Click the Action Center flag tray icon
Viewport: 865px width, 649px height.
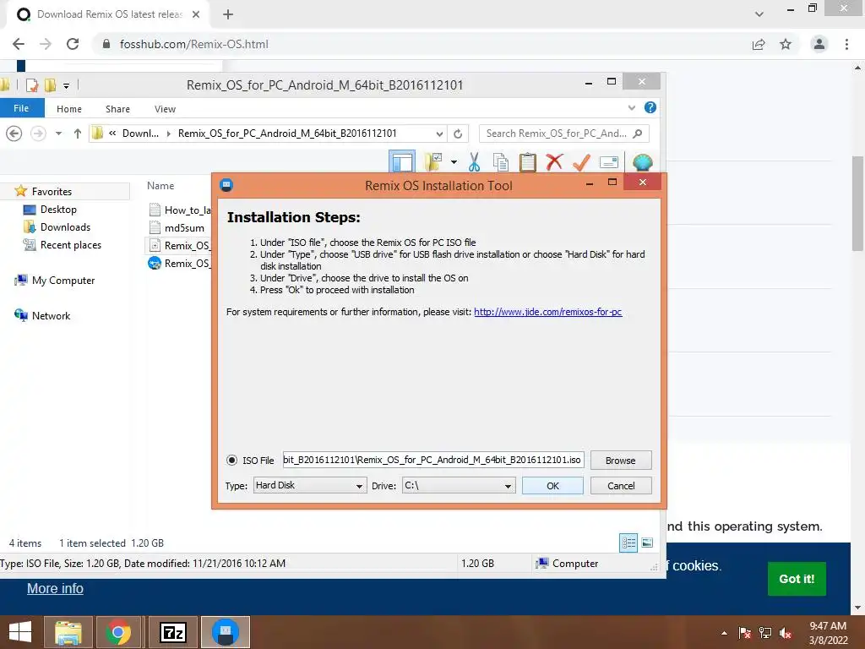pyautogui.click(x=745, y=633)
